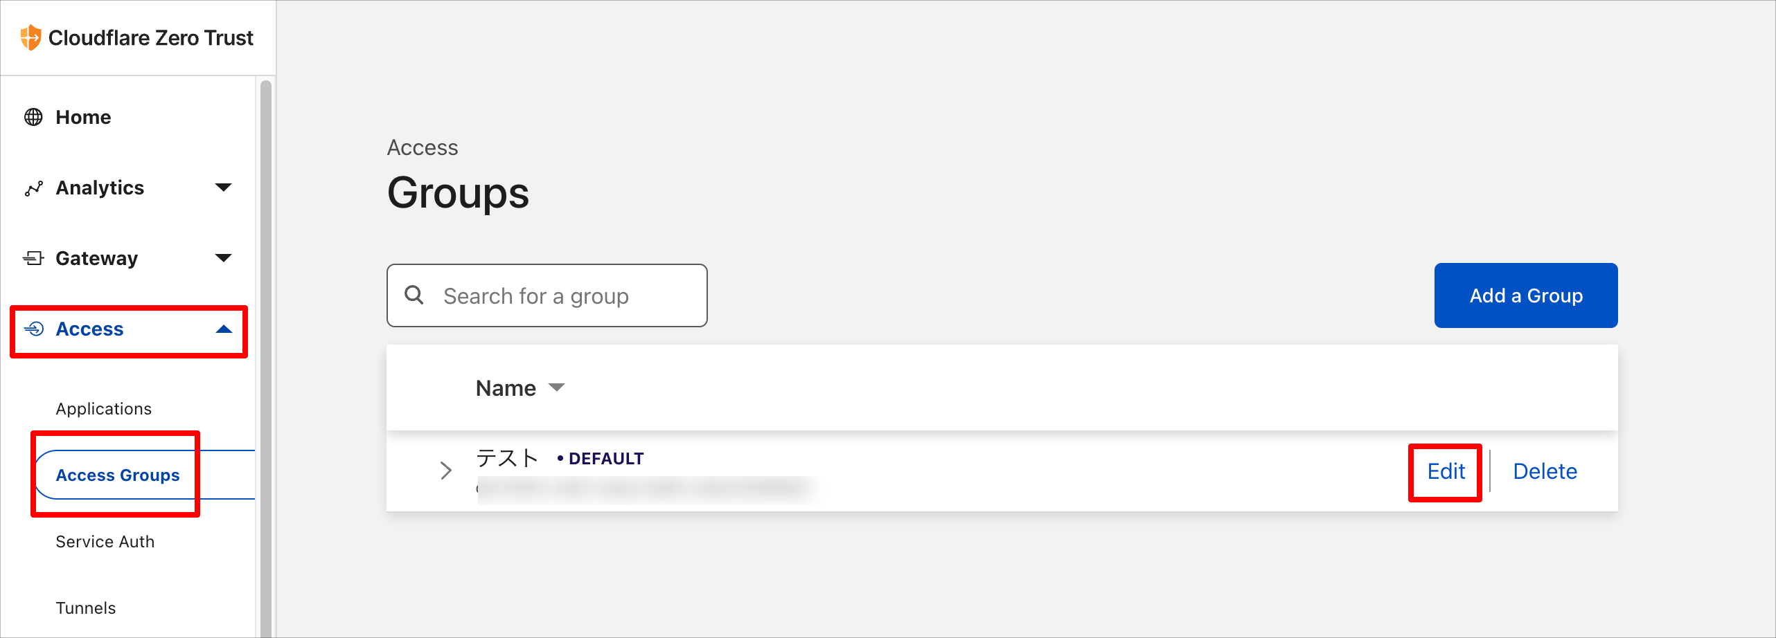The image size is (1776, 638).
Task: Open Service Auth menu item
Action: [105, 542]
